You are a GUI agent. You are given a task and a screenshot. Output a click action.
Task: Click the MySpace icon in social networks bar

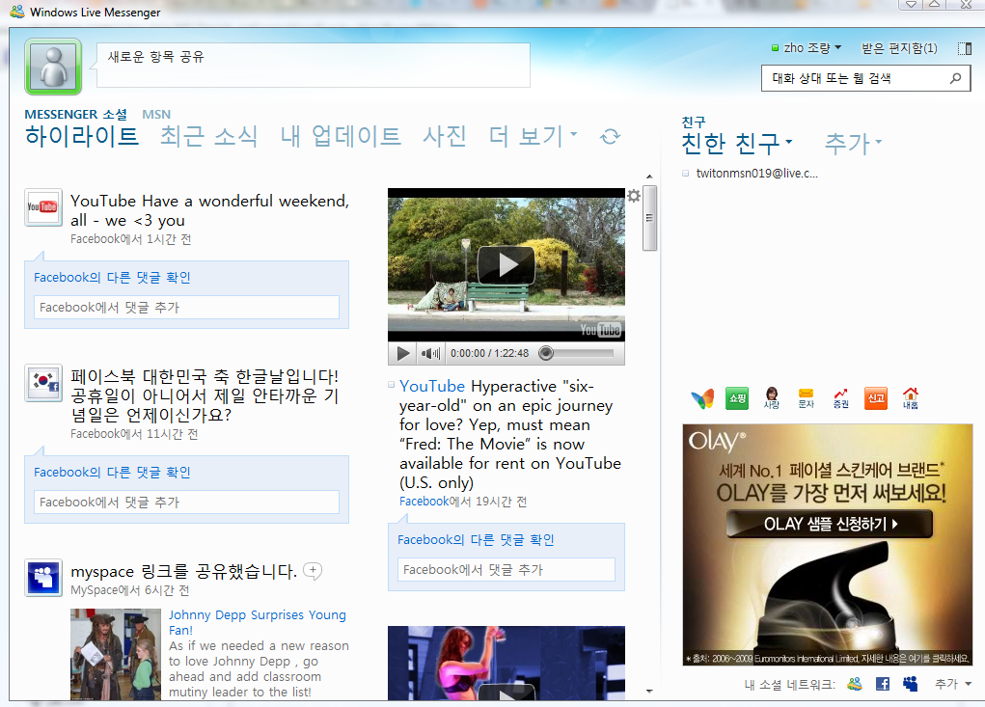pos(911,684)
